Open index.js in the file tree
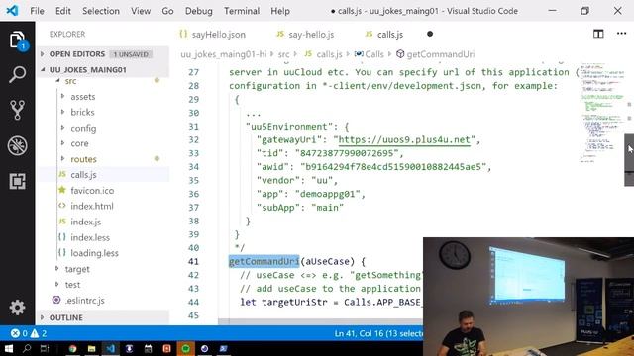Viewport: 634px width, 356px height. [x=86, y=222]
